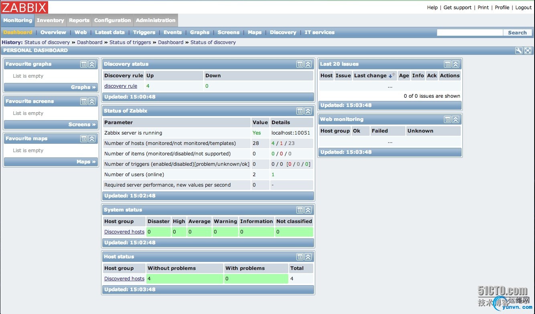Log out using the Logout link

pos(523,8)
